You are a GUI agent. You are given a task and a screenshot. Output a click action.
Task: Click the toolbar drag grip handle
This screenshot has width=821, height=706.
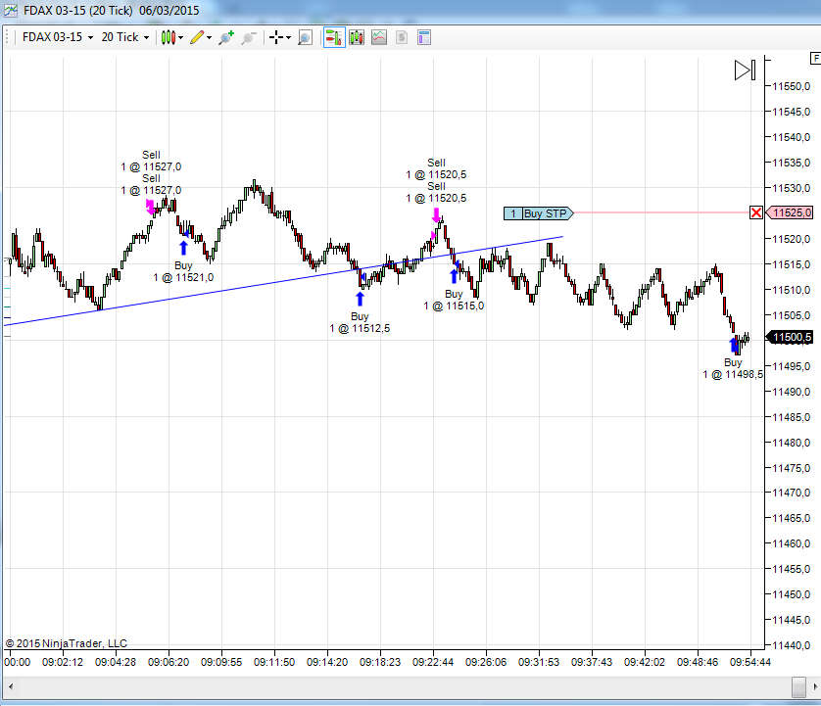point(7,37)
